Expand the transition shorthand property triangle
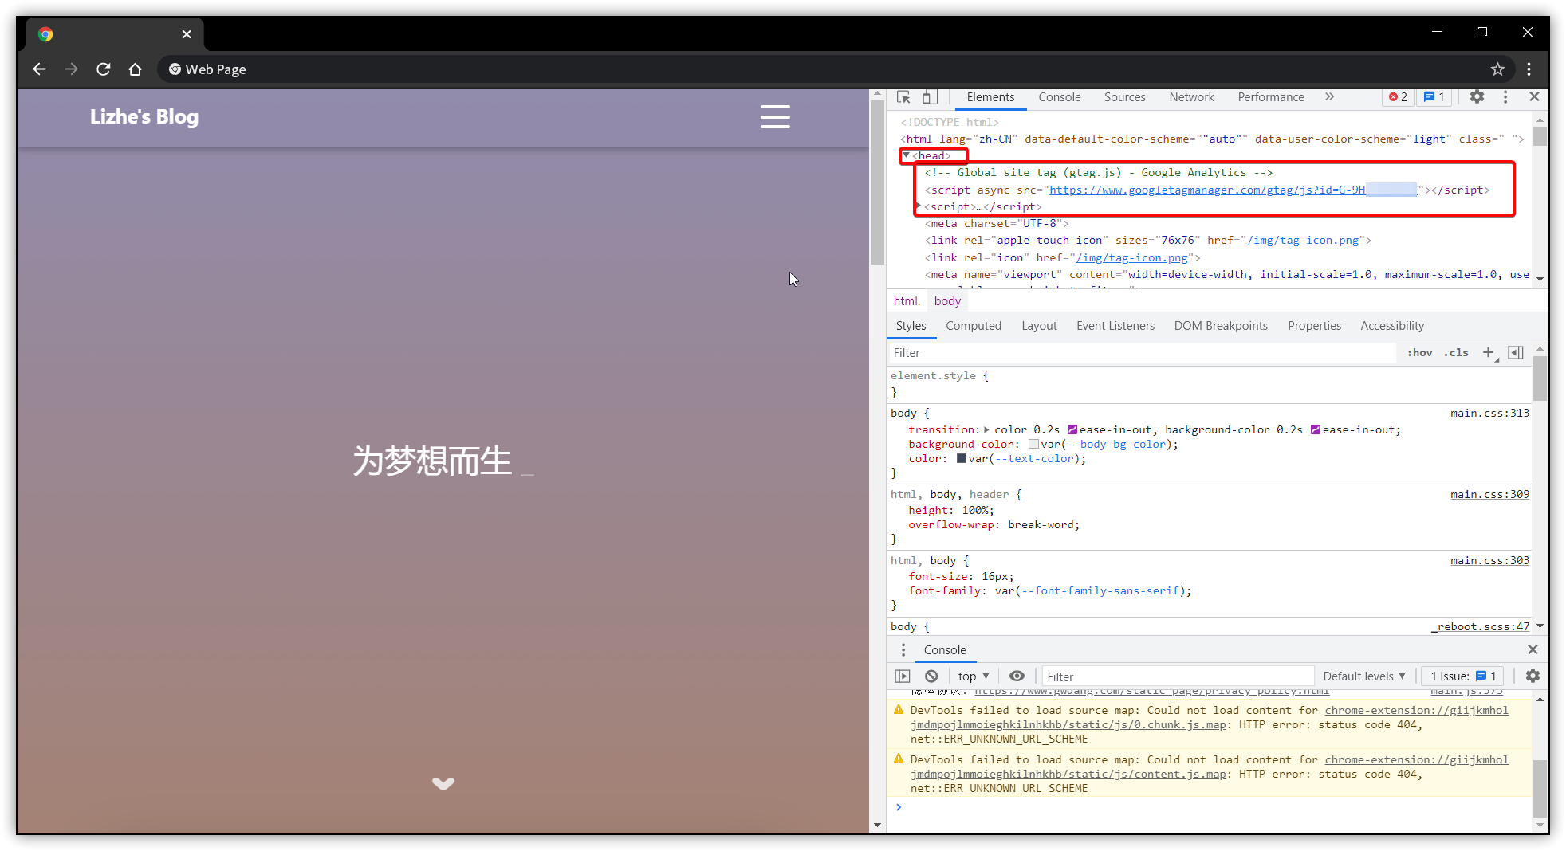The image size is (1566, 851). click(986, 429)
